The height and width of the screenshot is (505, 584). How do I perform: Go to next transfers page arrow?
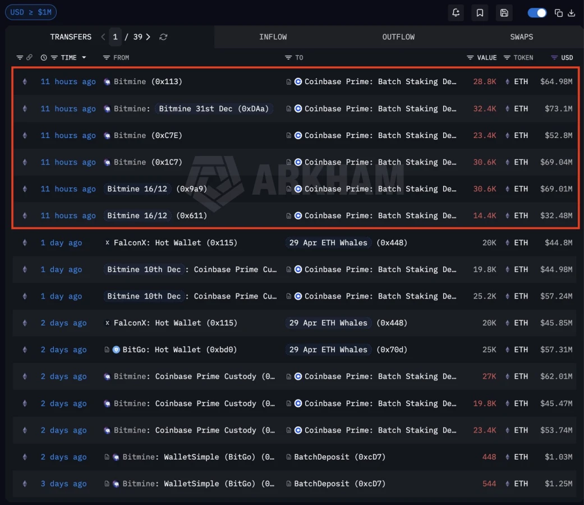(148, 37)
